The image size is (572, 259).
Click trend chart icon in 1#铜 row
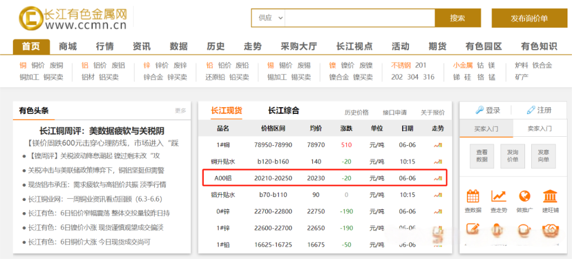click(x=438, y=145)
